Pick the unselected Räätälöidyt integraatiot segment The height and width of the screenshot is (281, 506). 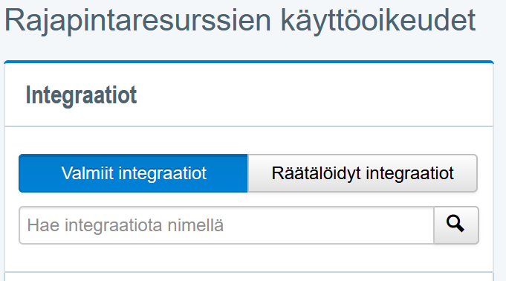pyautogui.click(x=363, y=173)
